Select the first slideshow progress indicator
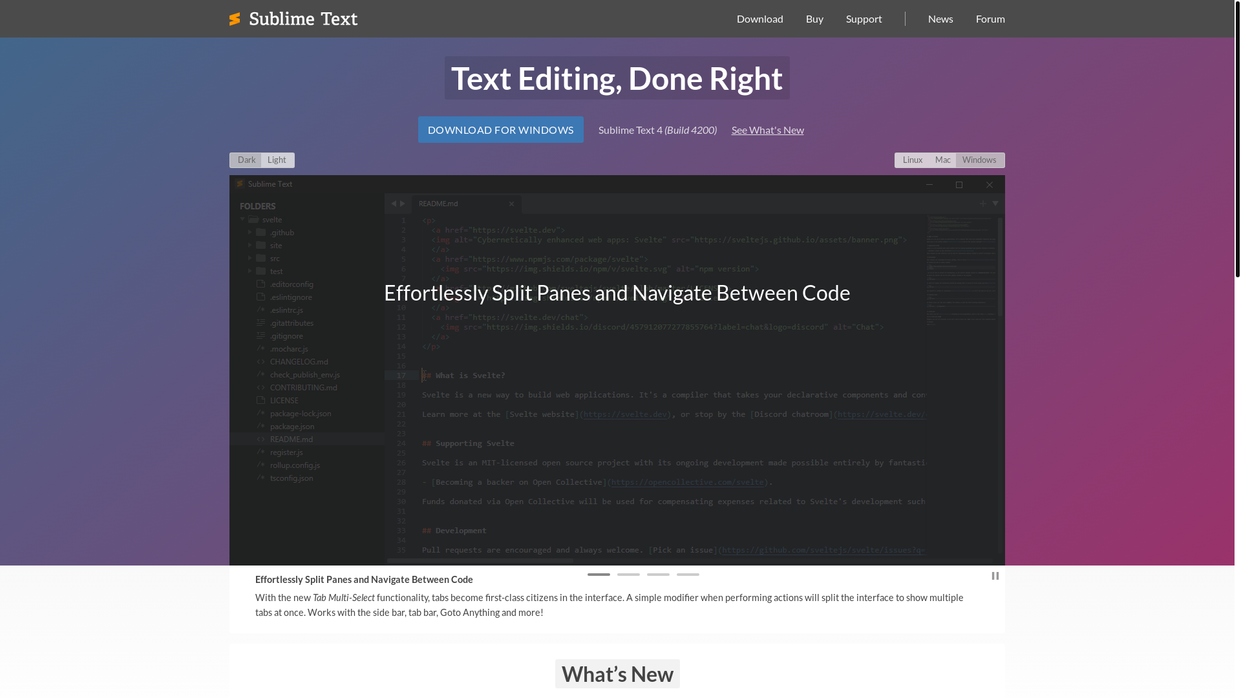The image size is (1241, 698). click(x=599, y=575)
